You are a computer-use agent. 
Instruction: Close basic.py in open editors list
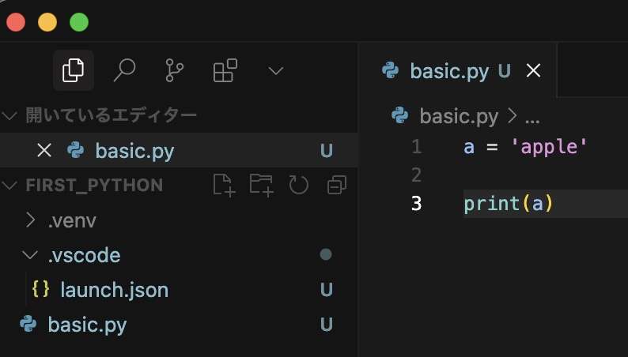click(44, 151)
